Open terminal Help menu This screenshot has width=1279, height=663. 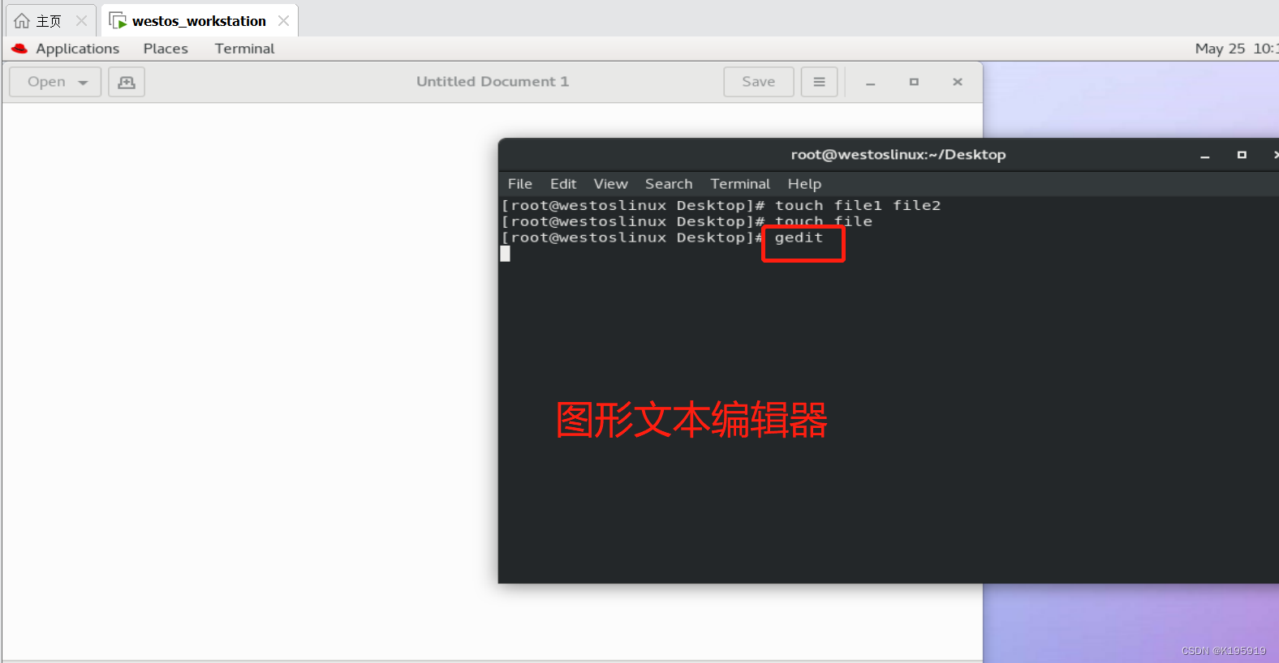804,184
